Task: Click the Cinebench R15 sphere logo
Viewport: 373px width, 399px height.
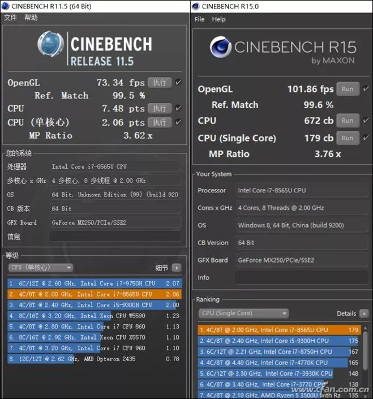Action: (221, 47)
